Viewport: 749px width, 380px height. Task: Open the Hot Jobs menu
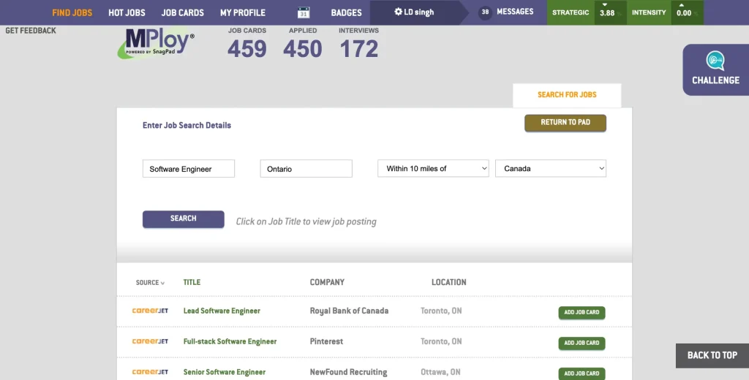click(127, 12)
